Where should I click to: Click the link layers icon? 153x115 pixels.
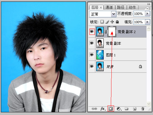(94, 109)
